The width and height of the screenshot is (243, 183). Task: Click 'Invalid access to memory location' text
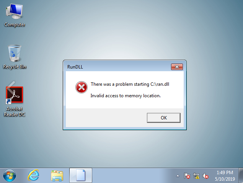coord(126,96)
